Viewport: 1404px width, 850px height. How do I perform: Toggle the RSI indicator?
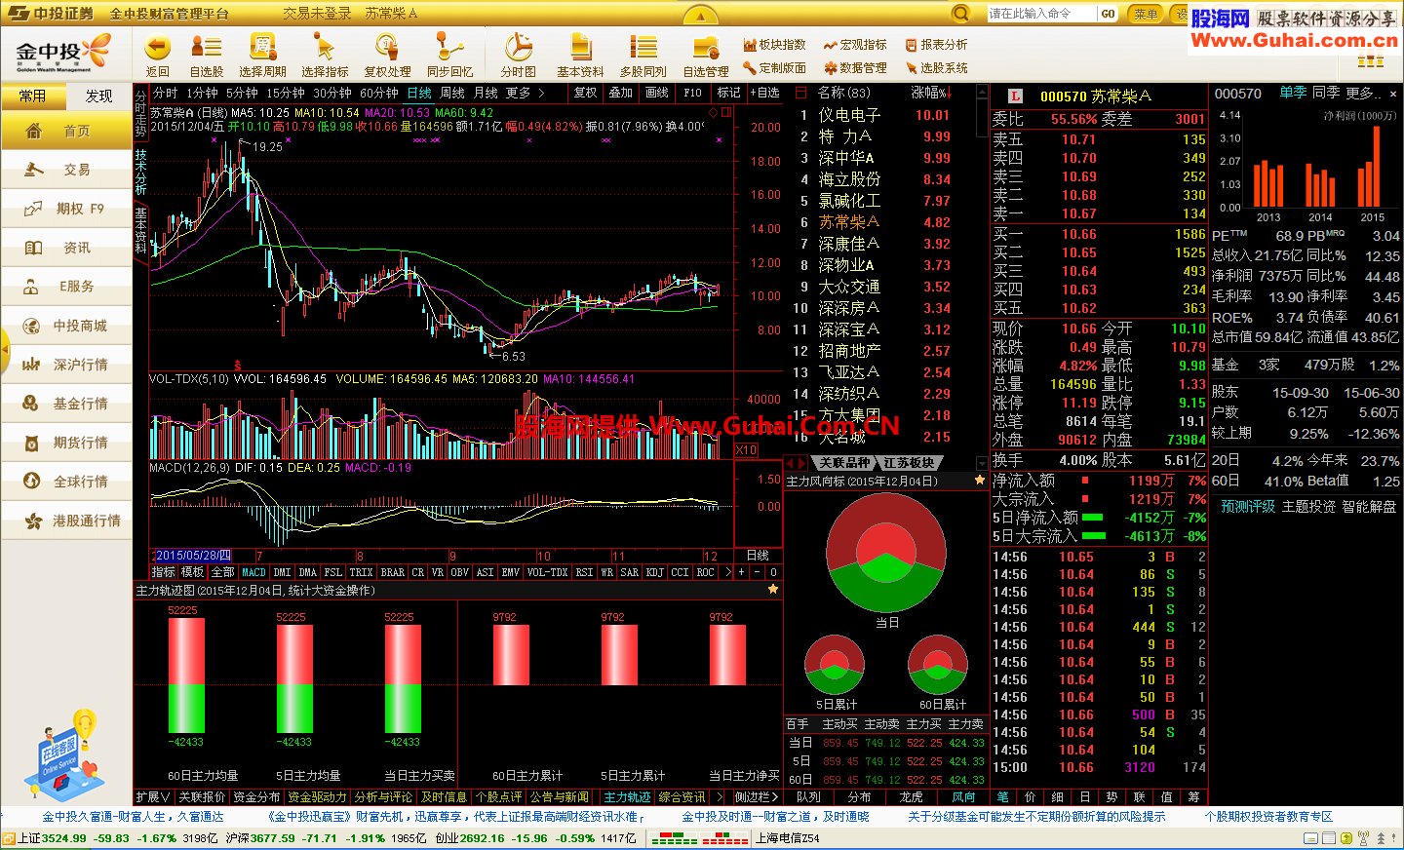pyautogui.click(x=584, y=572)
